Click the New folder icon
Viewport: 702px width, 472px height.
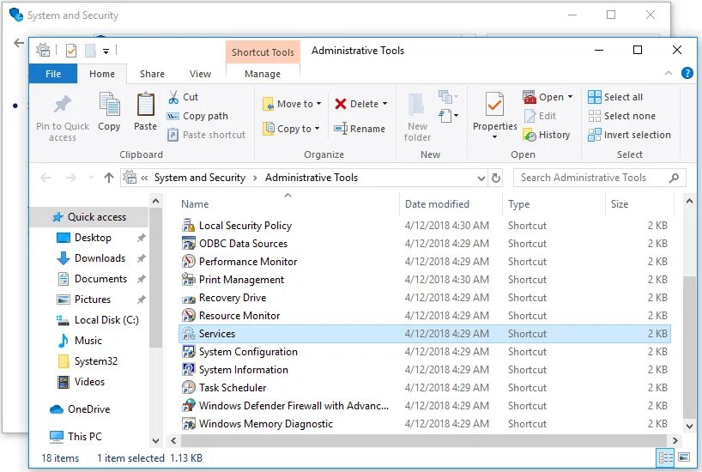point(416,106)
